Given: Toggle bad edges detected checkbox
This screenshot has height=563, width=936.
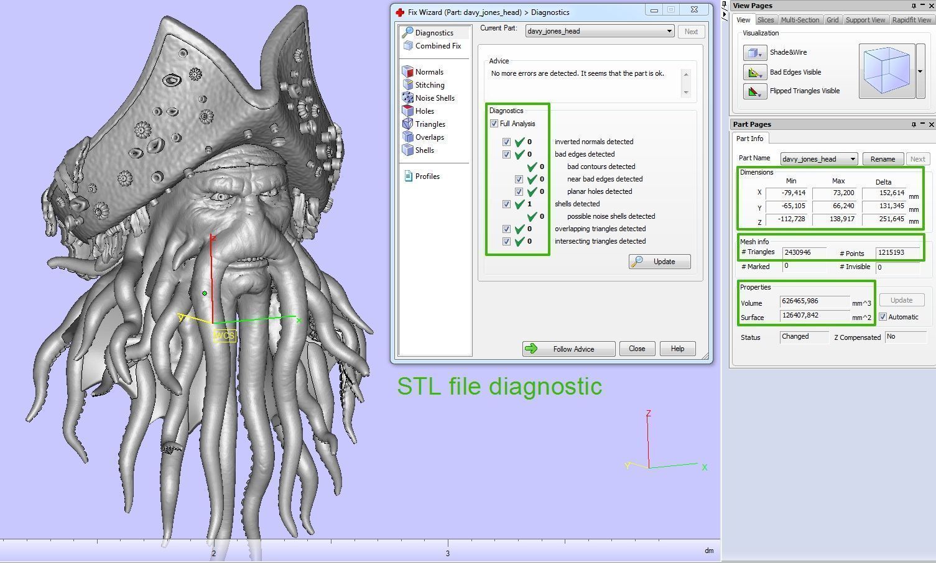Looking at the screenshot, I should click(506, 154).
